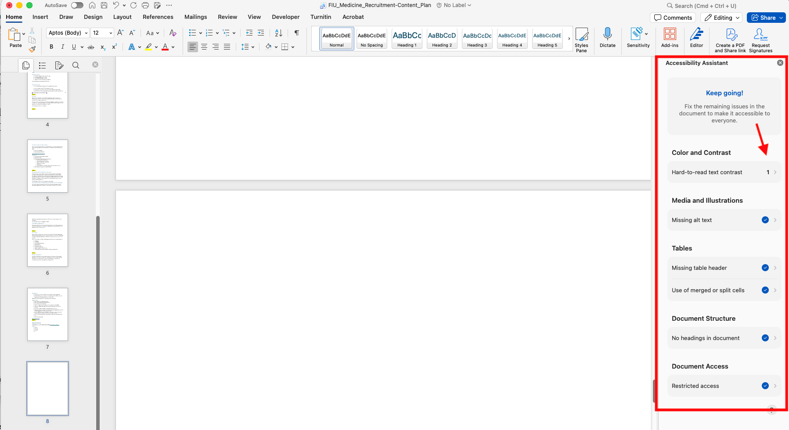Sort the selected text
This screenshot has width=789, height=430.
click(x=278, y=33)
